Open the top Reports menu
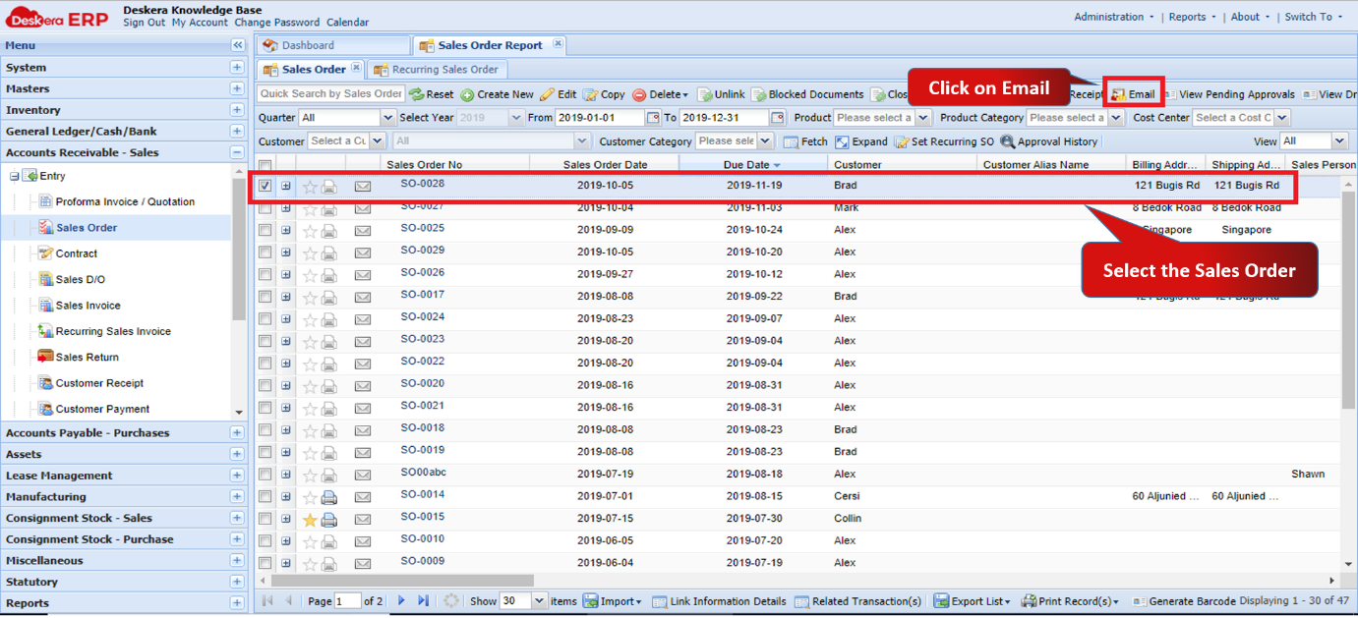The height and width of the screenshot is (618, 1358). pyautogui.click(x=1192, y=17)
